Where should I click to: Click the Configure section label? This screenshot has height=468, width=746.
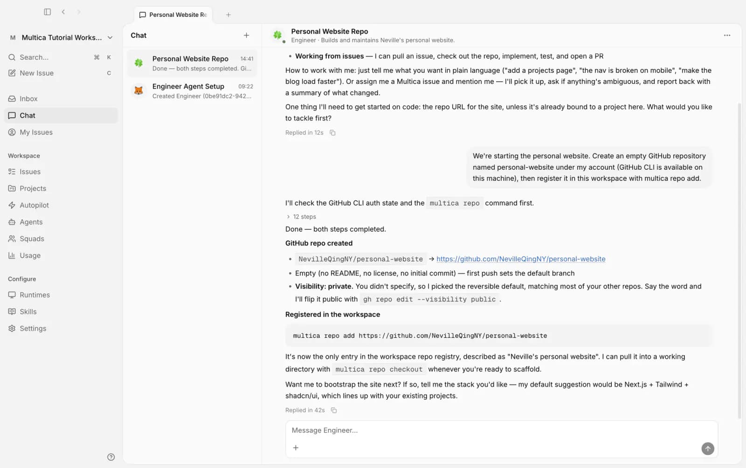point(22,279)
